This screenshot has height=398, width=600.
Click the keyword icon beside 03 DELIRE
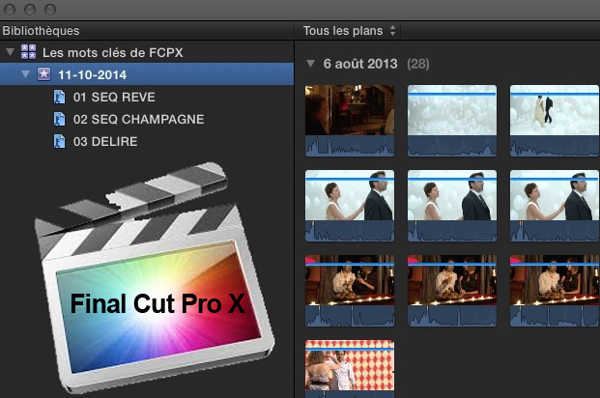coord(59,141)
